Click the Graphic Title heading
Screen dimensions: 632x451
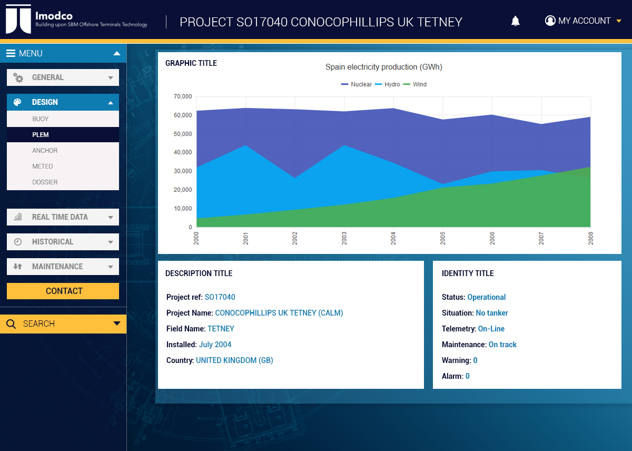[x=191, y=63]
